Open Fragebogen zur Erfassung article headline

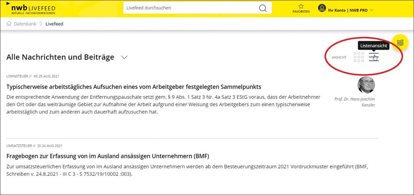(108, 156)
